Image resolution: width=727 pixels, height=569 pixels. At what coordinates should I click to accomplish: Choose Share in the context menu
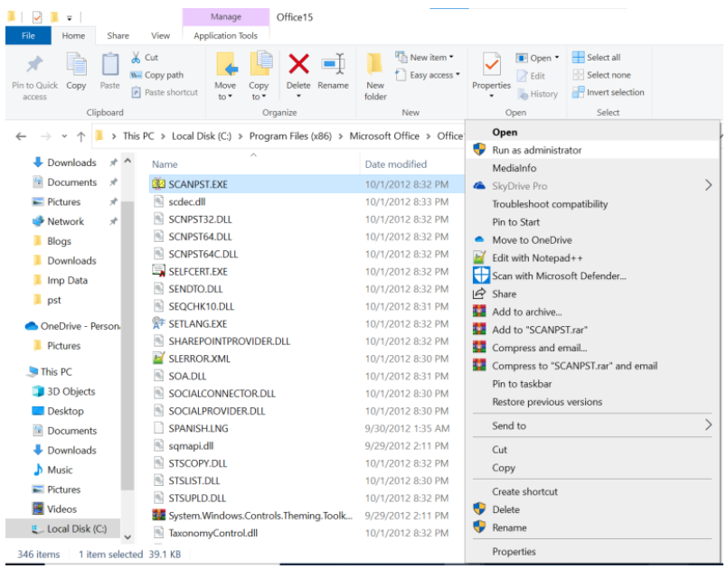pos(504,294)
